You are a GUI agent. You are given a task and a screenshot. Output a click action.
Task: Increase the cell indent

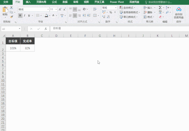coord(89,15)
